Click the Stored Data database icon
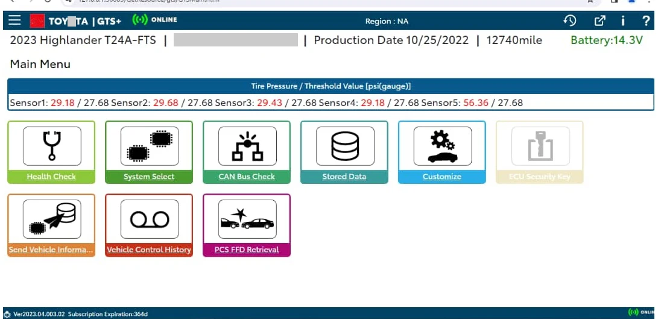Viewport: 661px width, 319px height. [345, 146]
